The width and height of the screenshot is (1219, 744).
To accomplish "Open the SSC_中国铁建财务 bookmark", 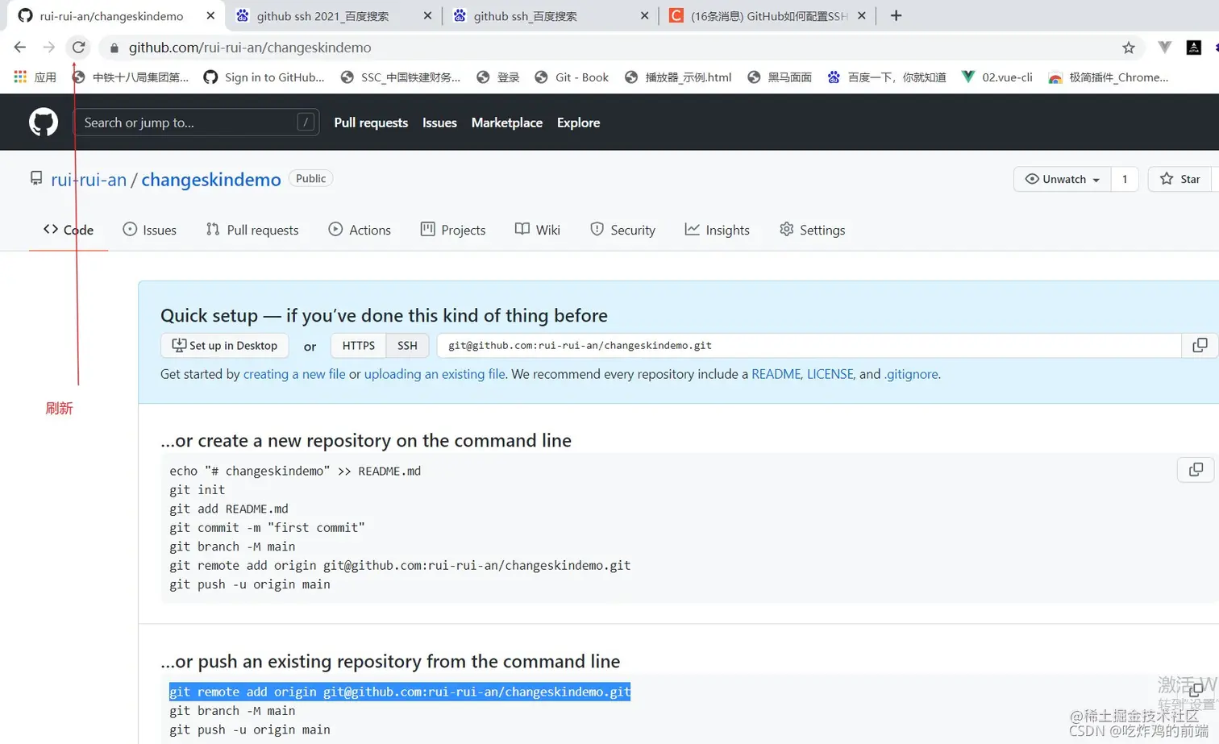I will tap(400, 77).
